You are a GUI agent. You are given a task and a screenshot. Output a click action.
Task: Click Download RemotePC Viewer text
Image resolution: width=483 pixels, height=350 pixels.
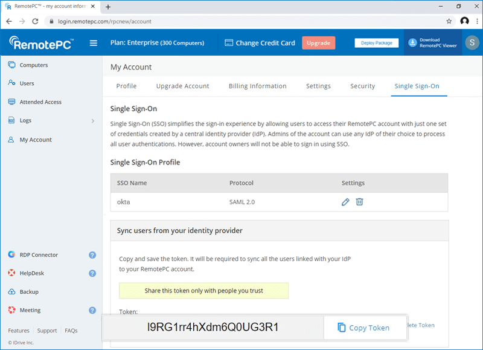[x=438, y=42]
